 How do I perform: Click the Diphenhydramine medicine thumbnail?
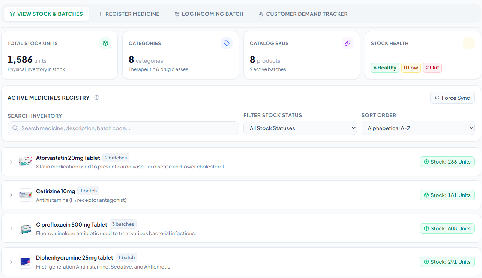(26, 262)
